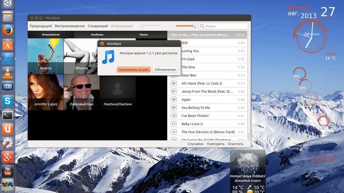Click the playlist vertical scrollbar
This screenshot has width=344, height=193.
[x=249, y=86]
